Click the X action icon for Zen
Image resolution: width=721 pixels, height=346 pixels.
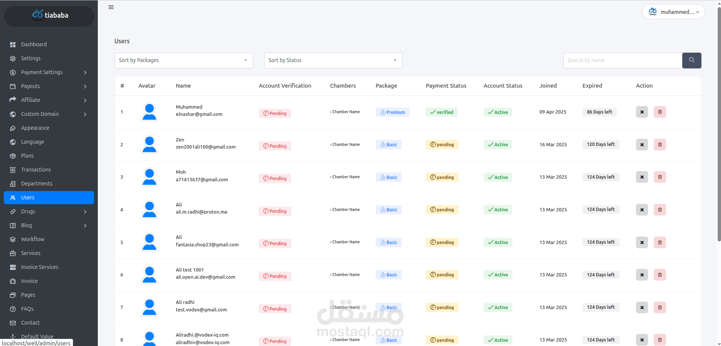[642, 145]
